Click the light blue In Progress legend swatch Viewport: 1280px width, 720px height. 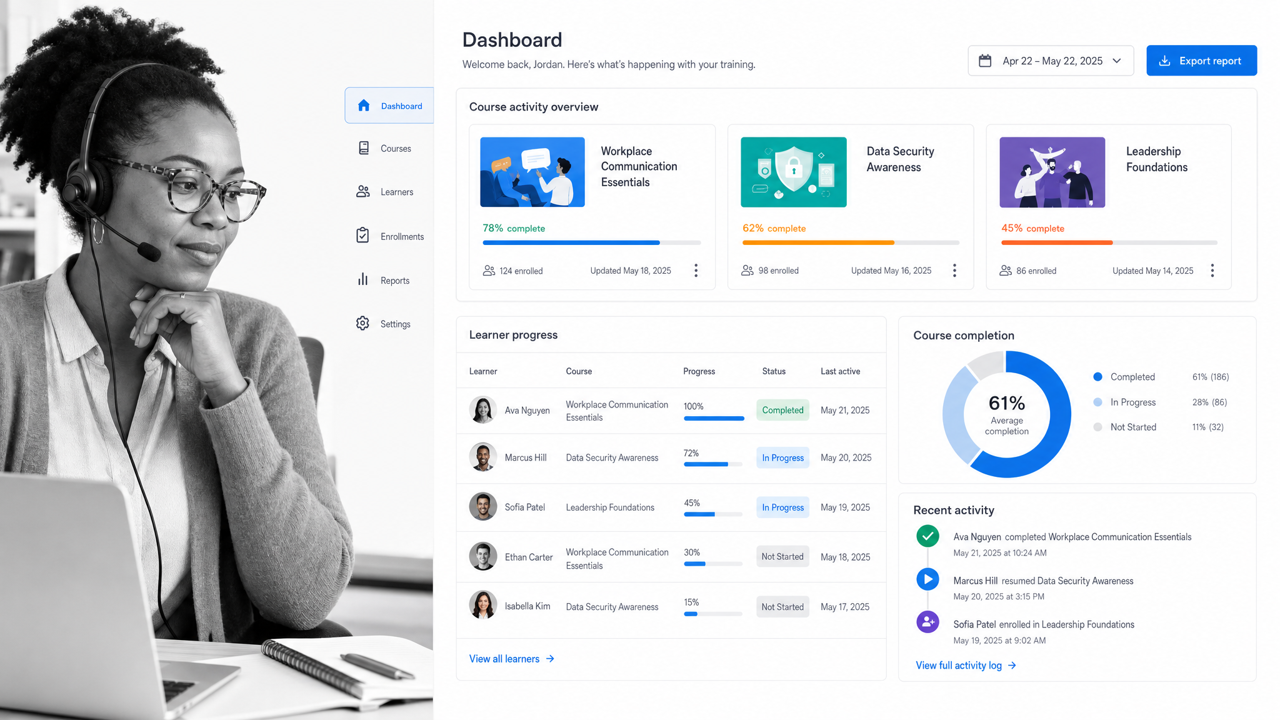1097,402
